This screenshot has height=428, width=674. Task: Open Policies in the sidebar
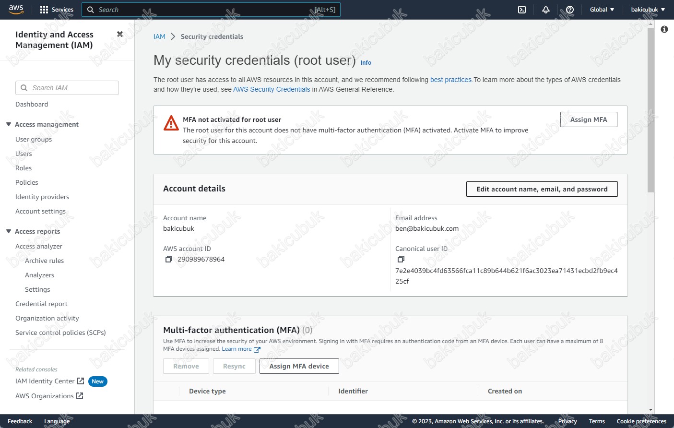[x=27, y=182]
